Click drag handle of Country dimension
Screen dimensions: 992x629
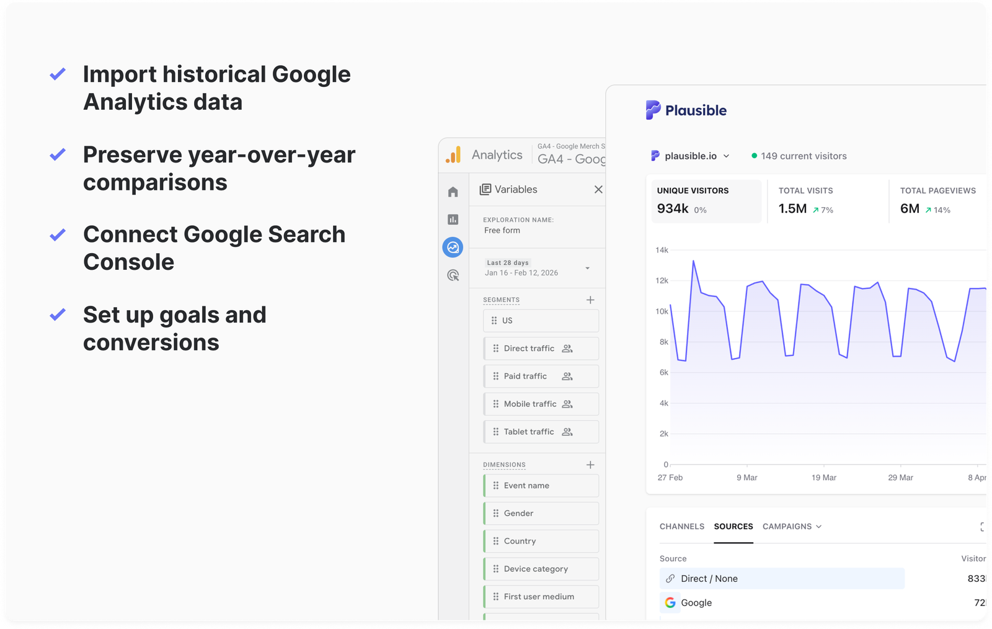tap(495, 541)
